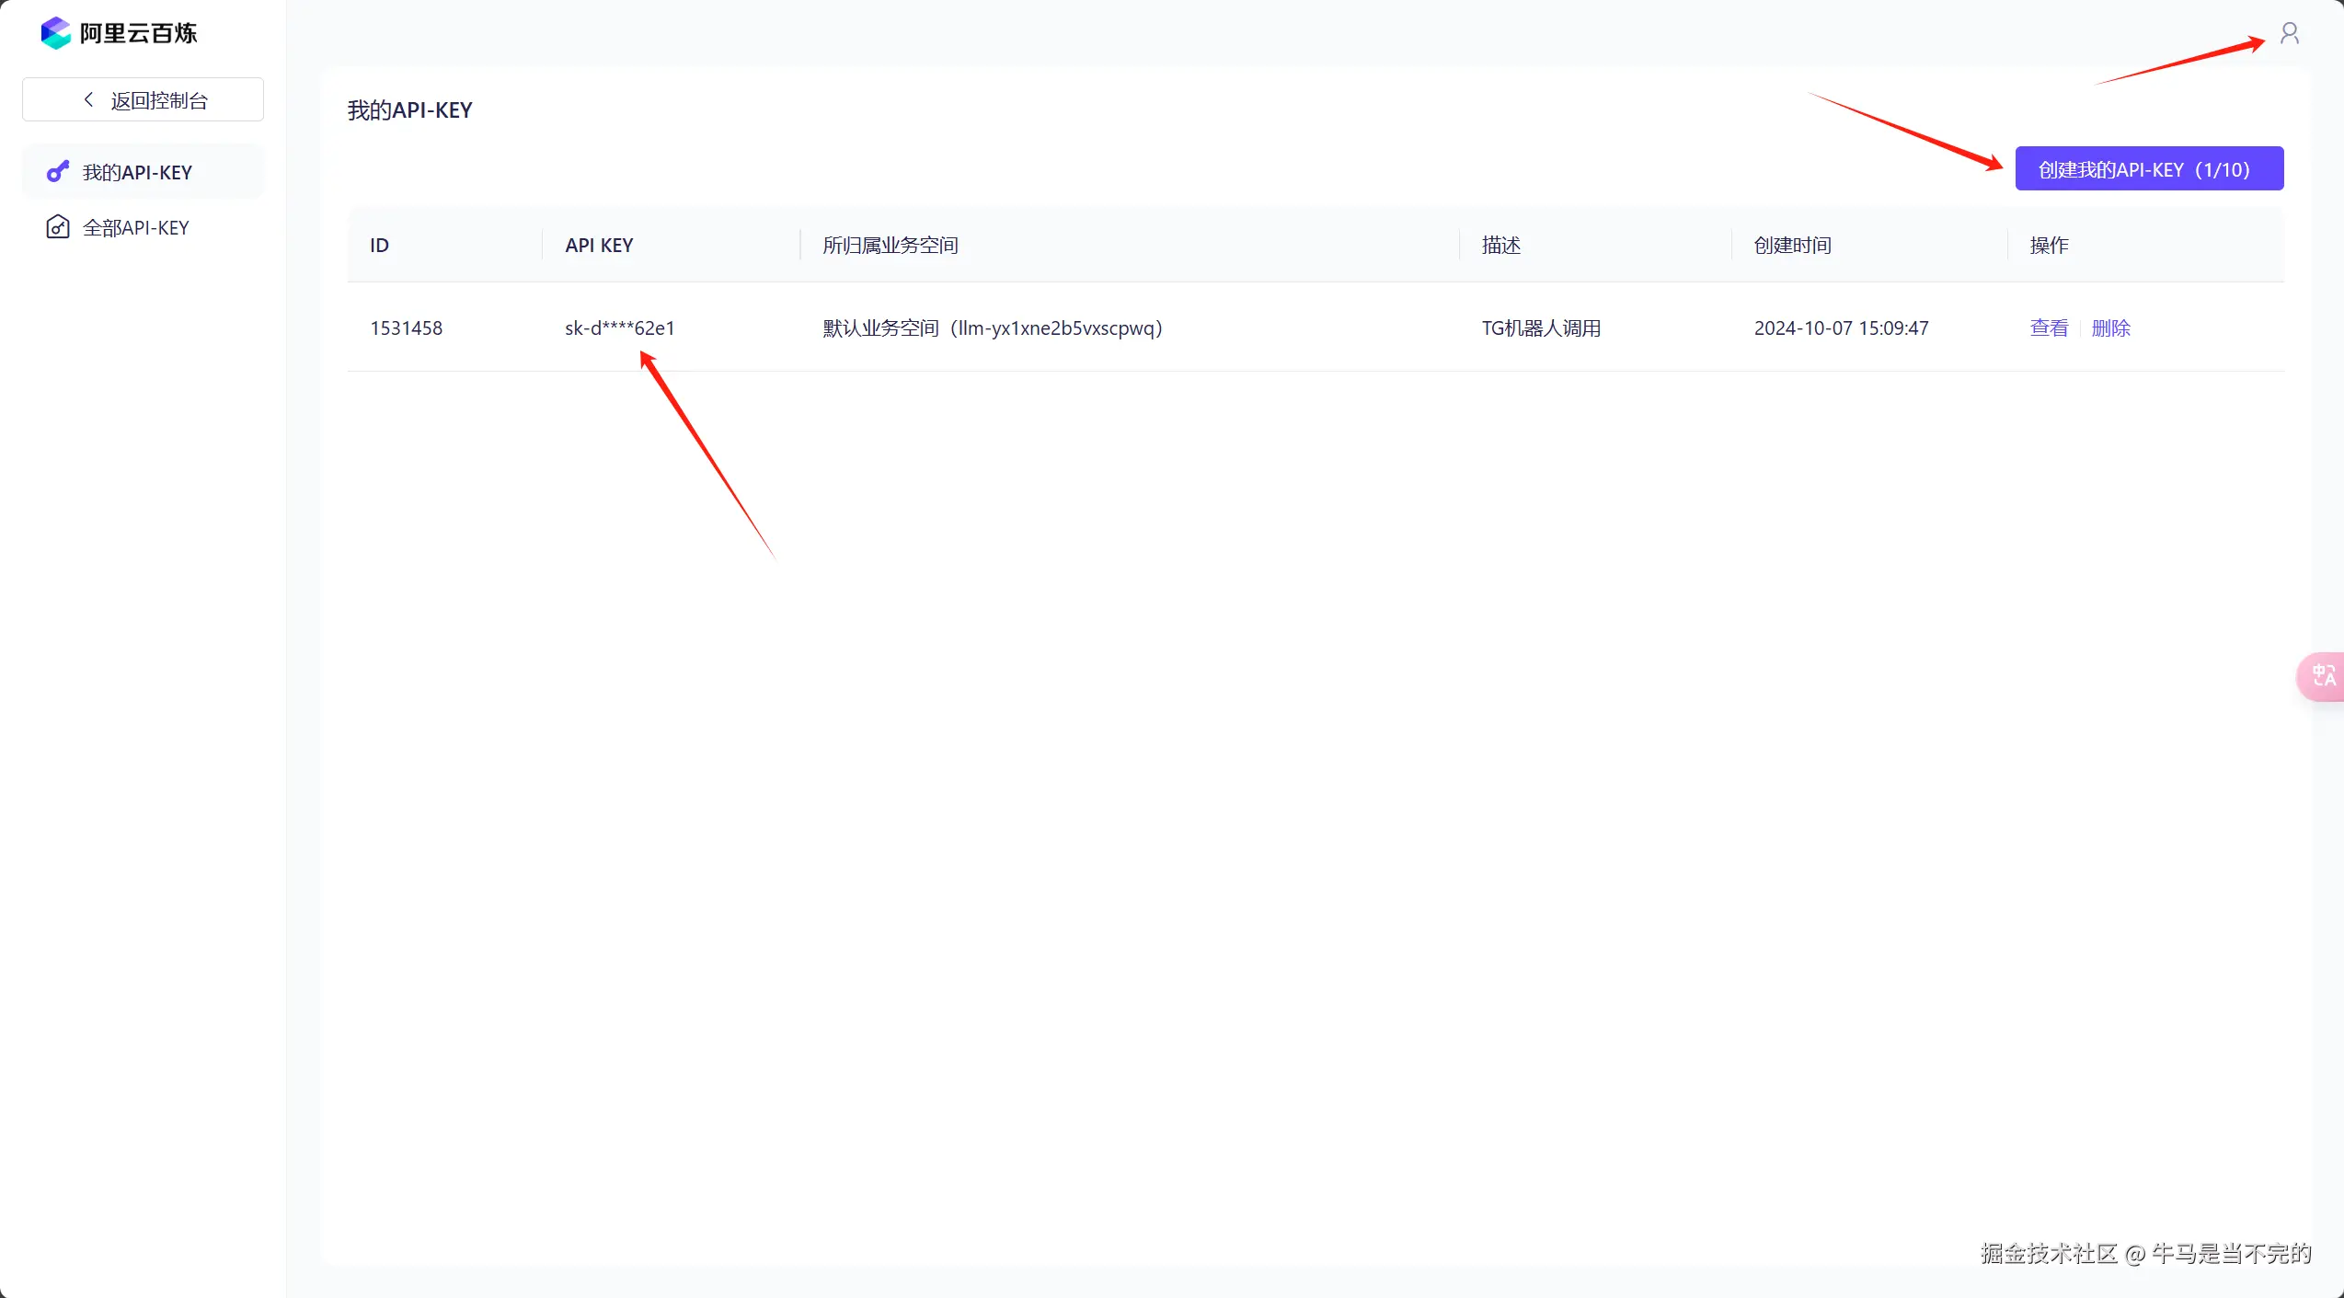This screenshot has height=1298, width=2344.
Task: Click the Alibaba Bailian logo icon
Action: (x=55, y=33)
